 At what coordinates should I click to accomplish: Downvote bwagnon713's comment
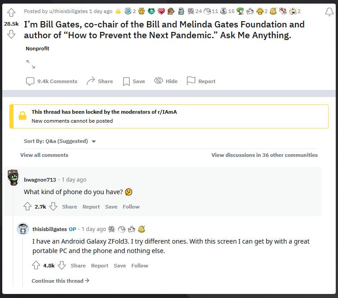53,207
